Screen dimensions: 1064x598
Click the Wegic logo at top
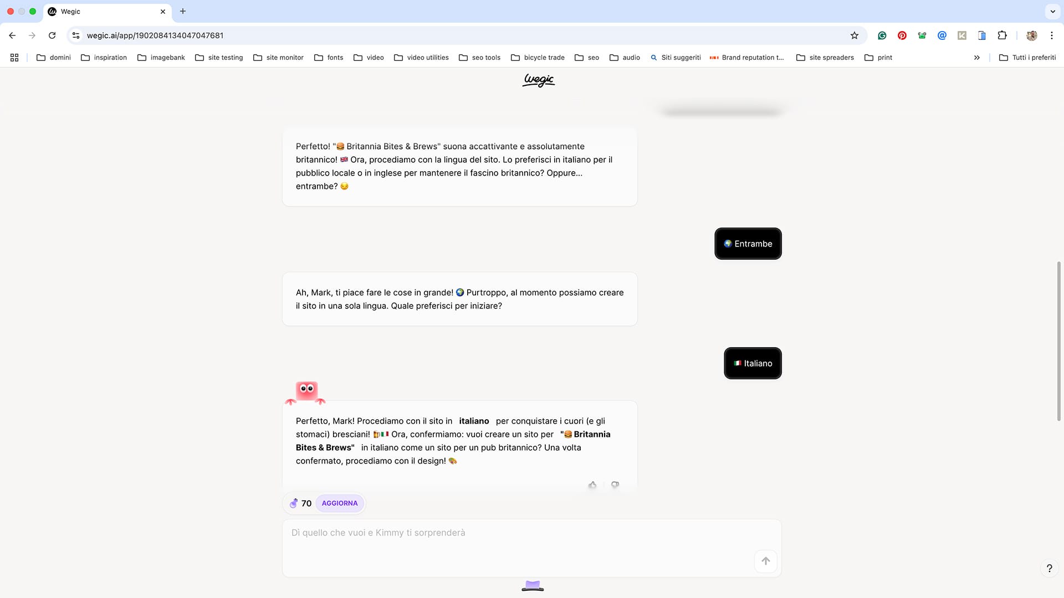pos(538,81)
